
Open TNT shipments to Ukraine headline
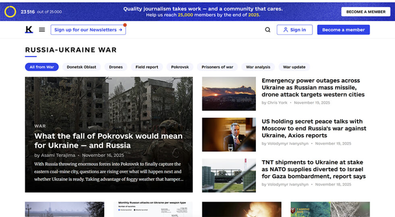(314, 169)
